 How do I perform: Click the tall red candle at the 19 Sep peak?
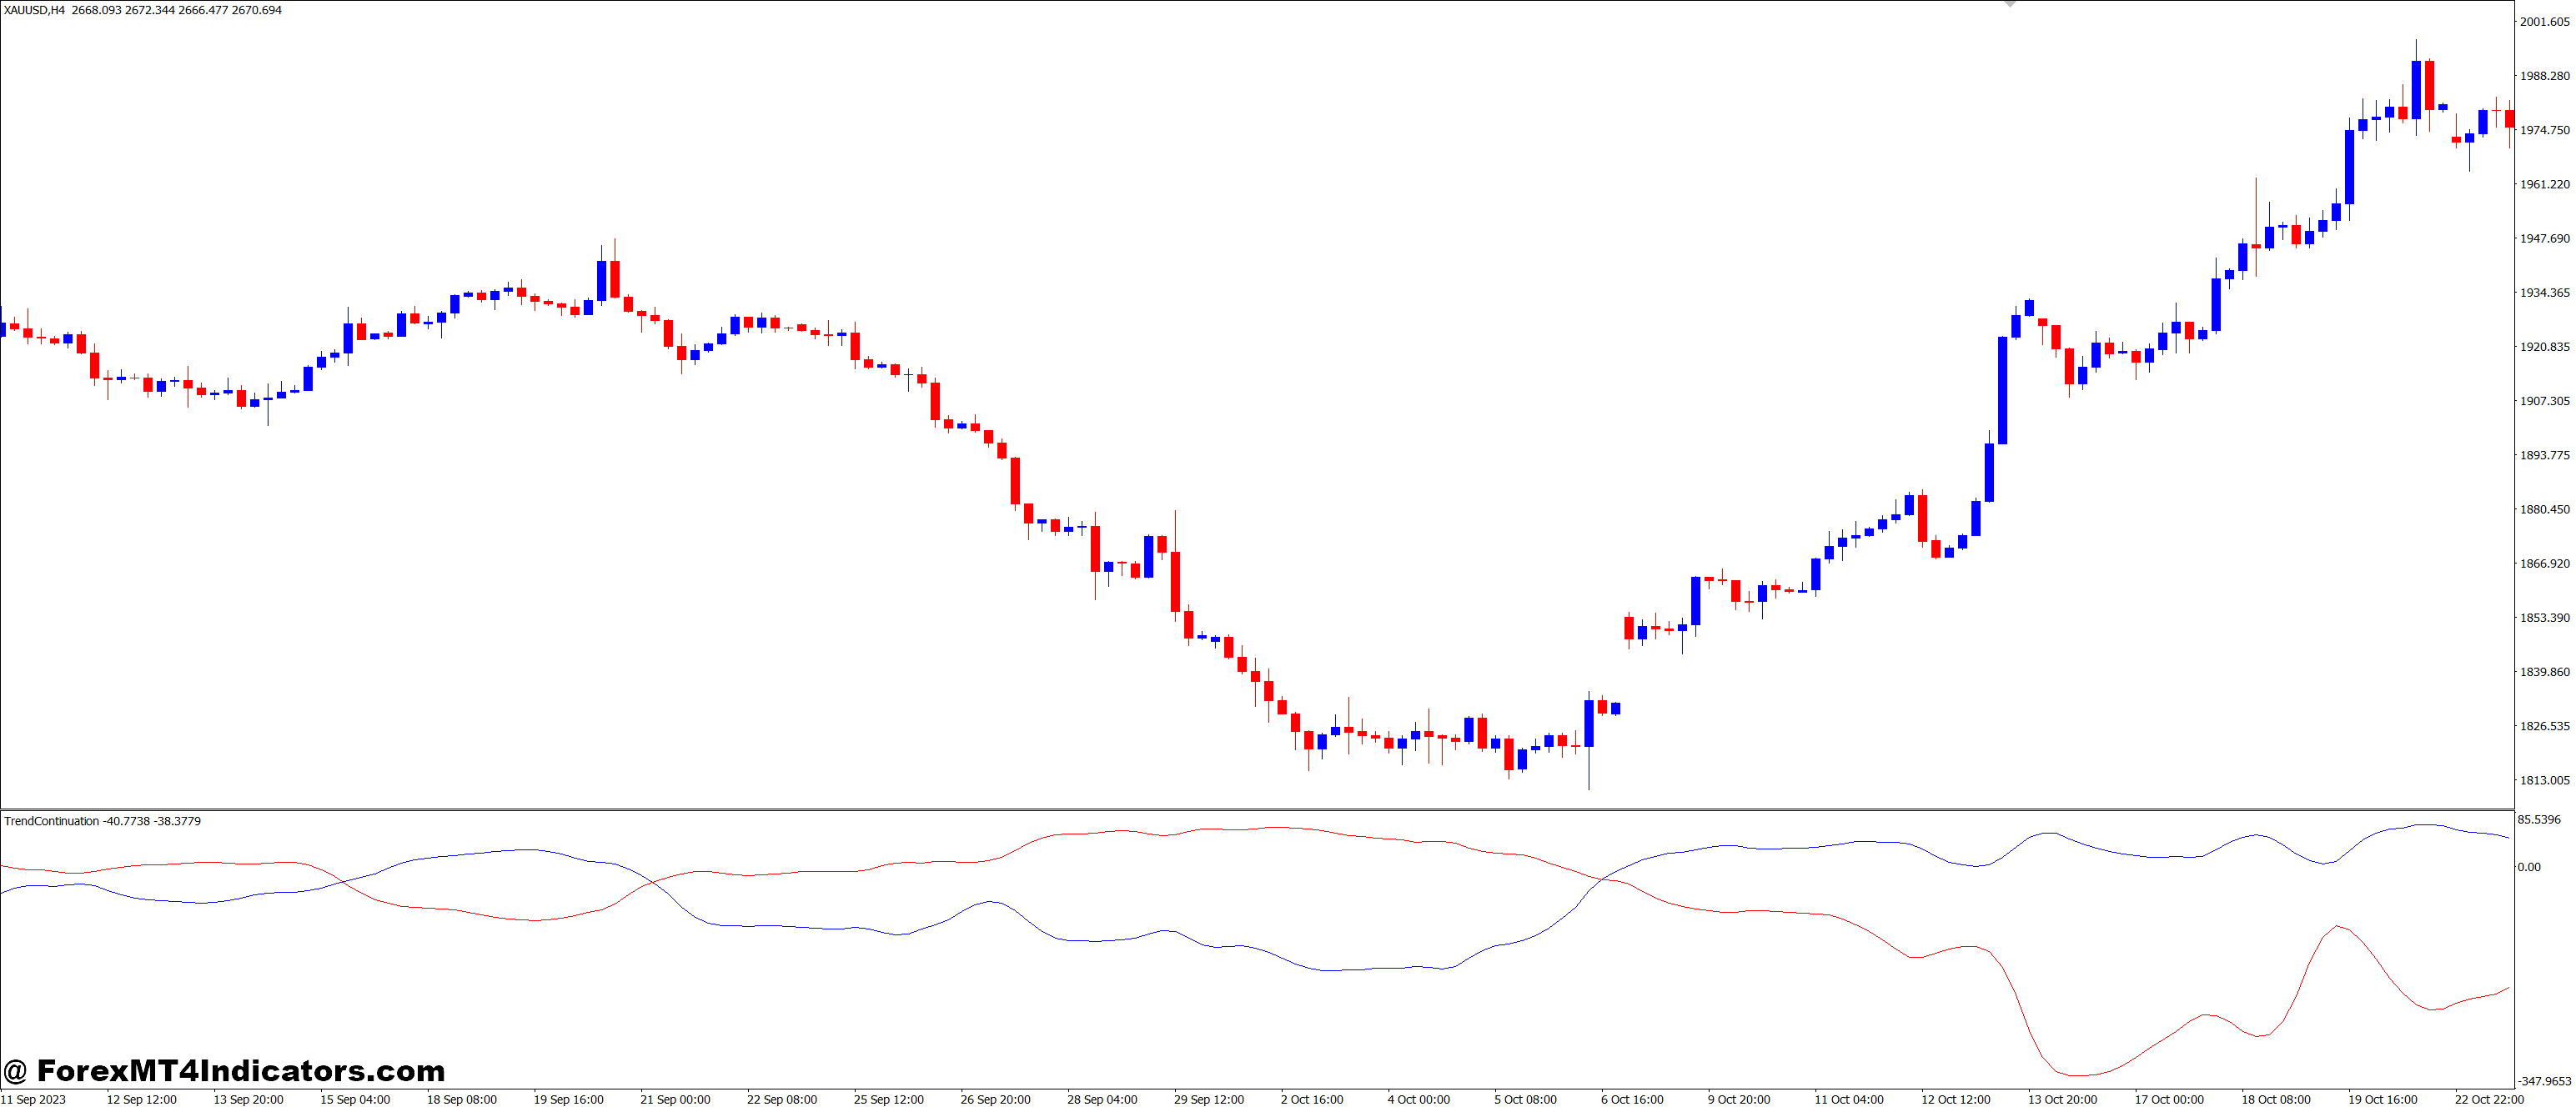point(615,279)
